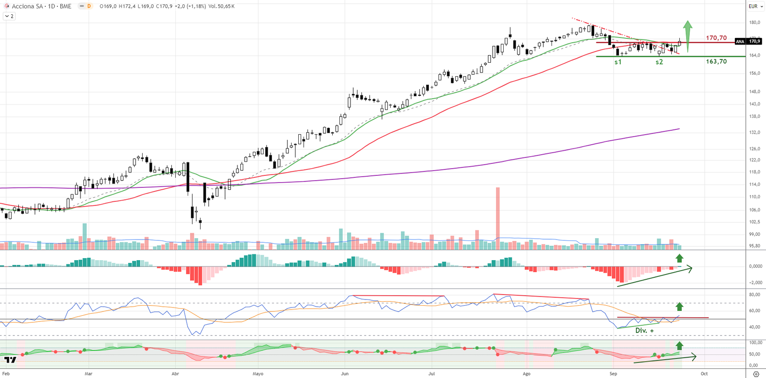This screenshot has width=766, height=378.
Task: Collapse the indicator legend showing 2
Action: (9, 16)
